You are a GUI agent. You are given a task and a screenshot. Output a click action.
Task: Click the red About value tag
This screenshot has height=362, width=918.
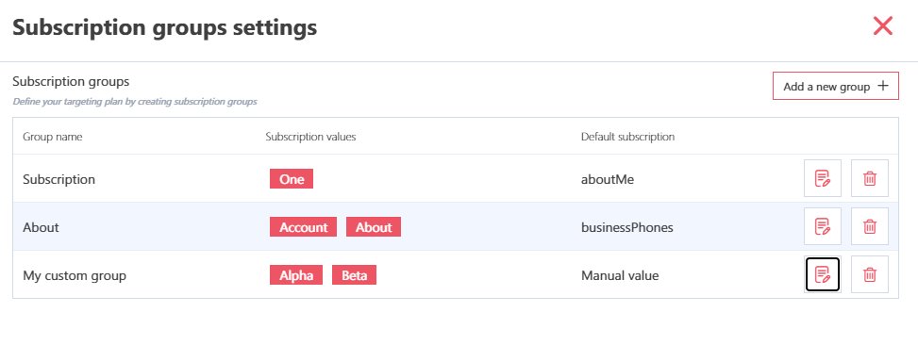tap(374, 227)
